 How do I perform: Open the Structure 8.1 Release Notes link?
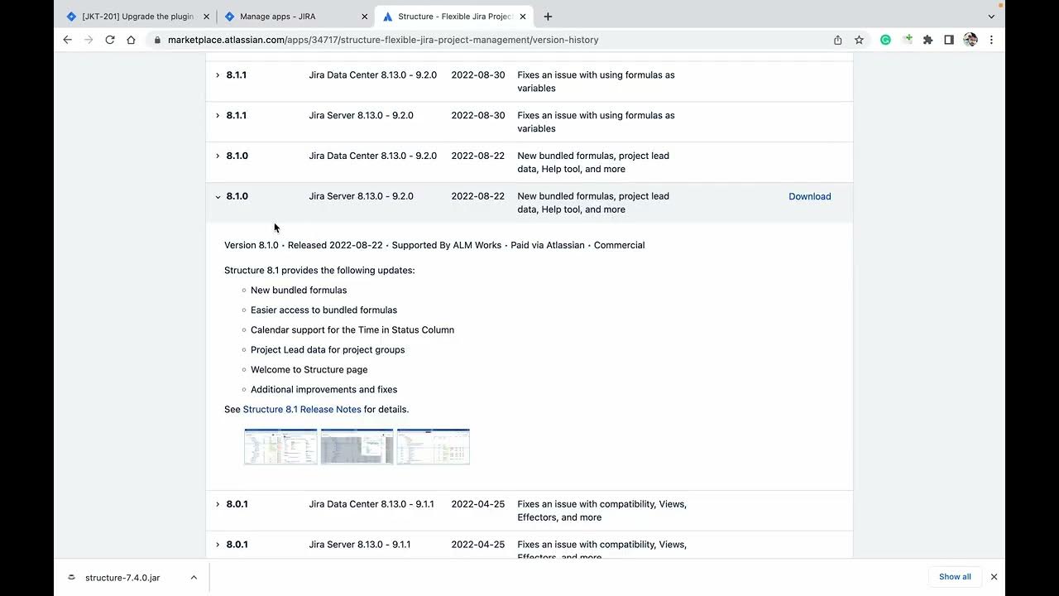[302, 409]
